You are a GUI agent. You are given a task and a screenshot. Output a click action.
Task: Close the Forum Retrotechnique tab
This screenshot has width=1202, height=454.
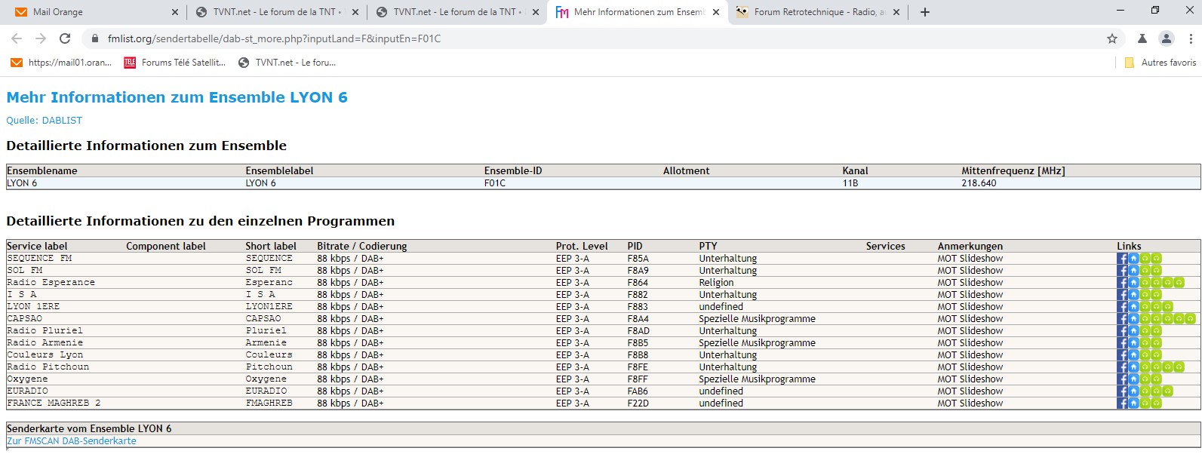click(896, 12)
